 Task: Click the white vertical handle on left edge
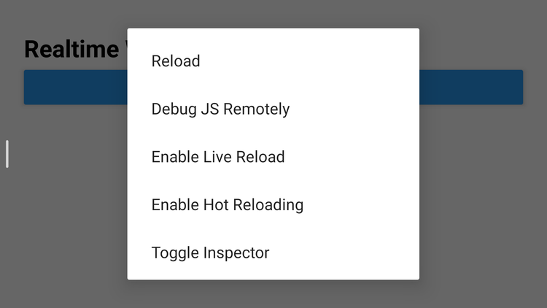pos(7,154)
